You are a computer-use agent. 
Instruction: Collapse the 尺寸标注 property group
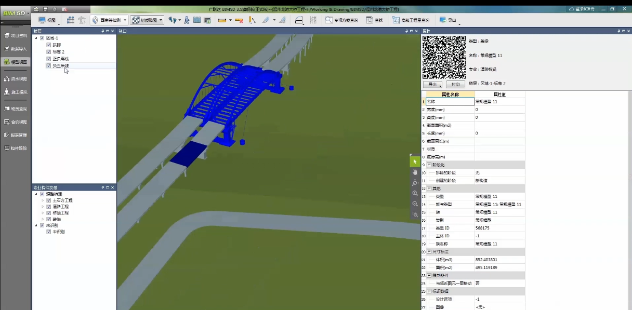429,251
